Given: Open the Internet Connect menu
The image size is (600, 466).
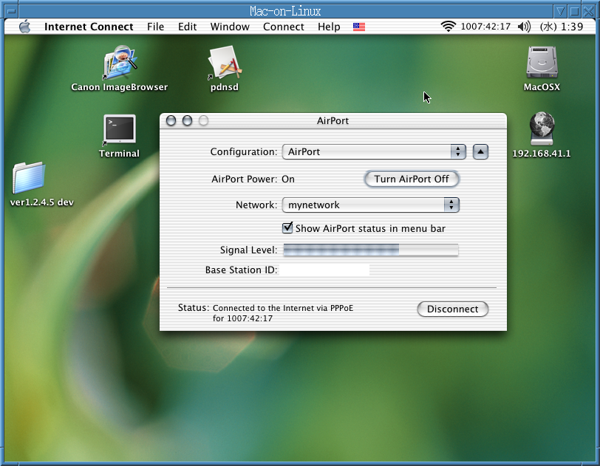Looking at the screenshot, I should (89, 27).
